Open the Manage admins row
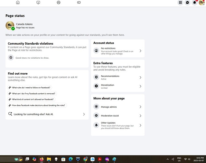This screenshot has height=163, width=206. (x=118, y=107)
